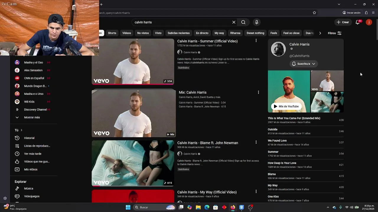378x212 pixels.
Task: Select the Rihanna filter chip
Action: tap(235, 33)
